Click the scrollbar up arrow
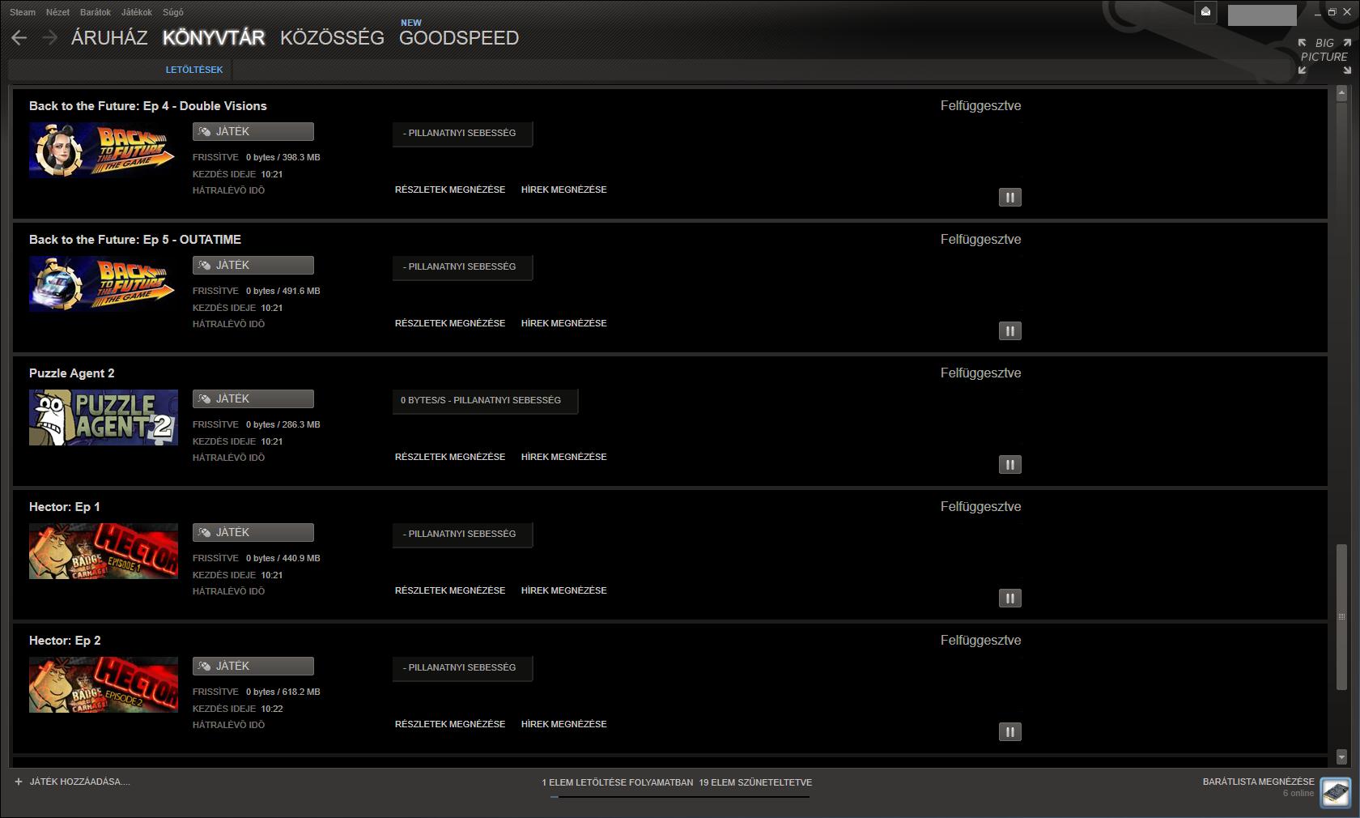 pos(1341,95)
